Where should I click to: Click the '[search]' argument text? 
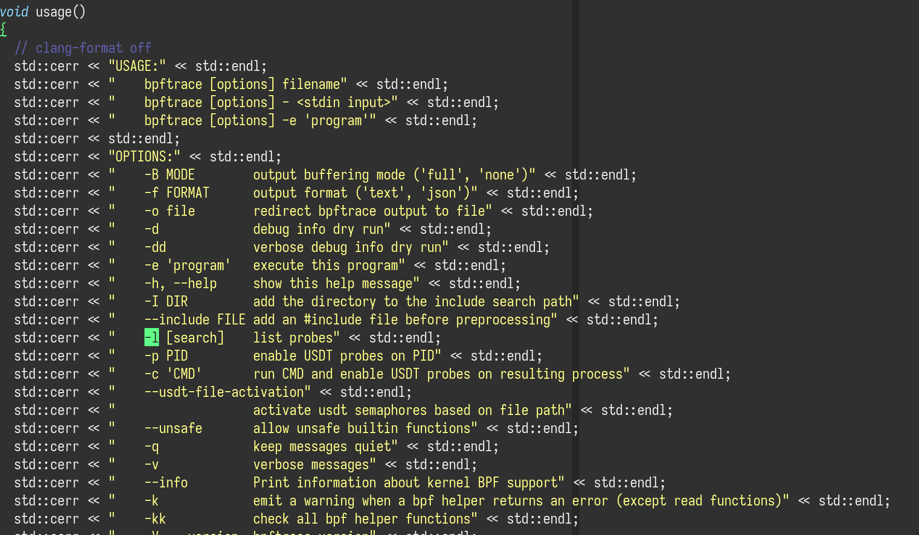click(x=195, y=338)
